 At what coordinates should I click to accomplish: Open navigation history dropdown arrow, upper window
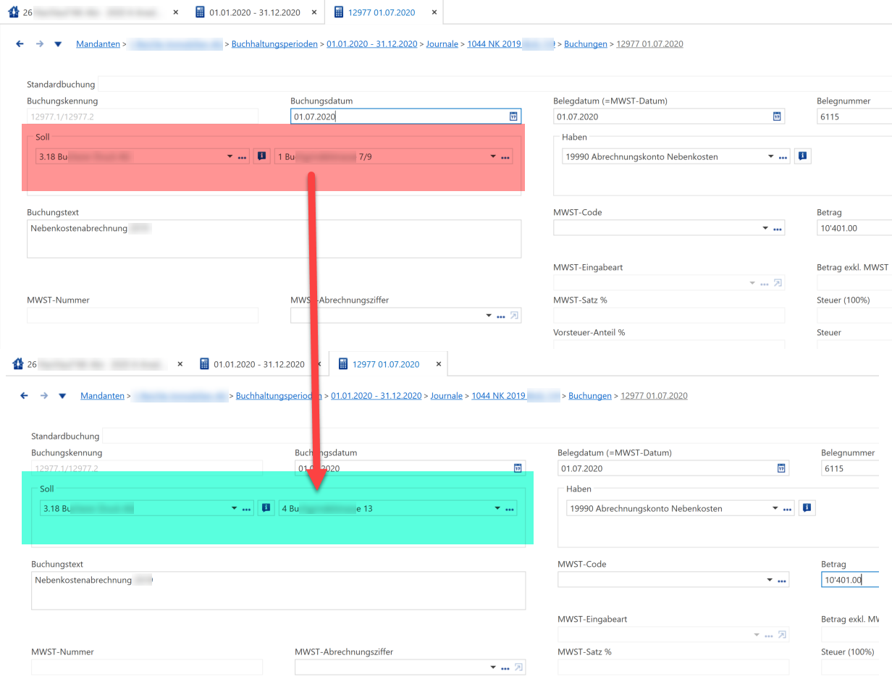pyautogui.click(x=59, y=44)
